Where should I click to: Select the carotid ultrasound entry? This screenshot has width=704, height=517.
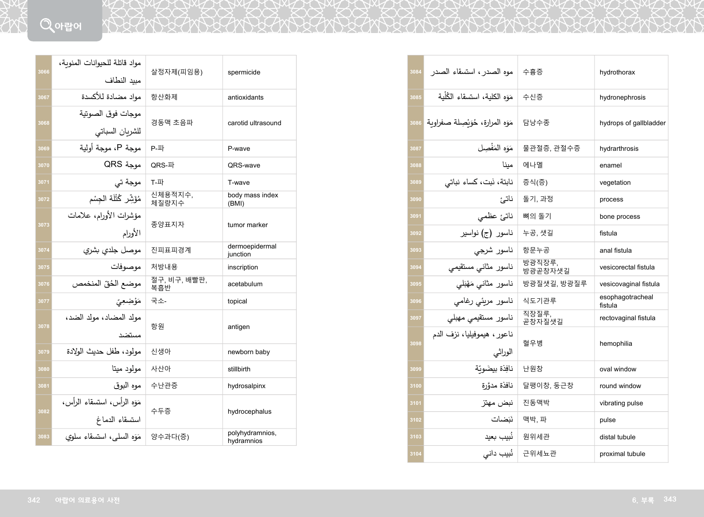[254, 123]
